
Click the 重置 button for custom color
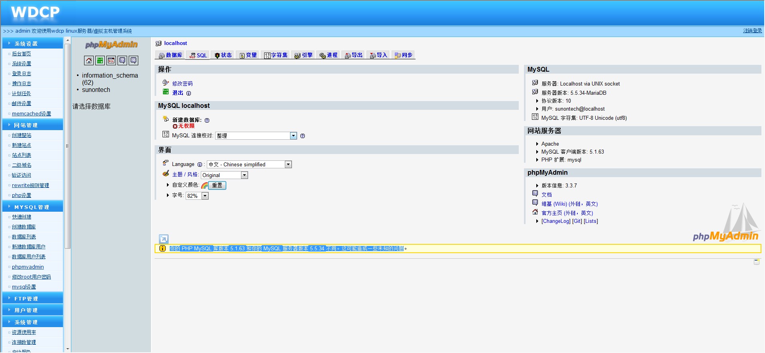click(217, 185)
